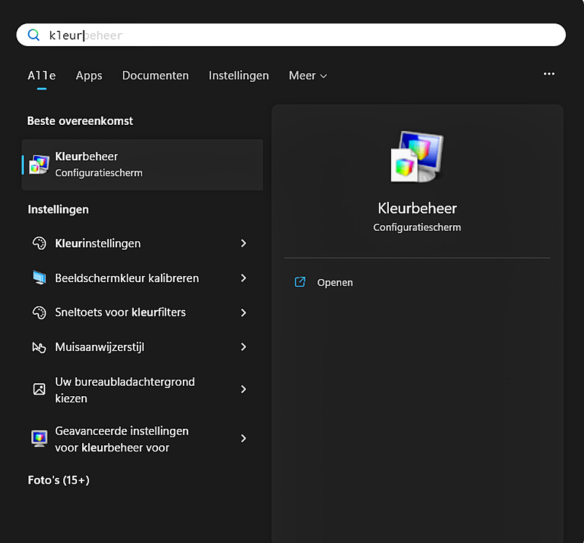Switch to the Documenten tab
The height and width of the screenshot is (543, 584).
coord(155,76)
